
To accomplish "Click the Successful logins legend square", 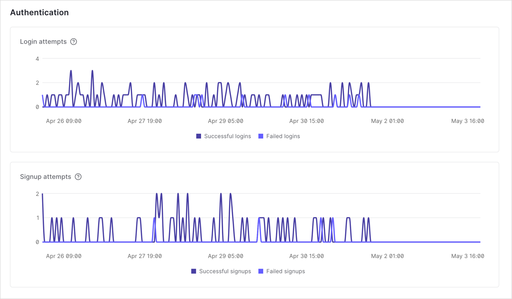I will pyautogui.click(x=198, y=136).
